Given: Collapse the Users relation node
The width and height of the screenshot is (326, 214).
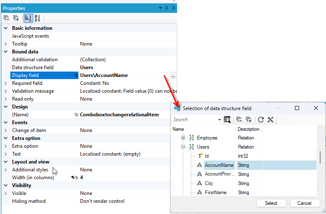Looking at the screenshot, I should (183, 147).
